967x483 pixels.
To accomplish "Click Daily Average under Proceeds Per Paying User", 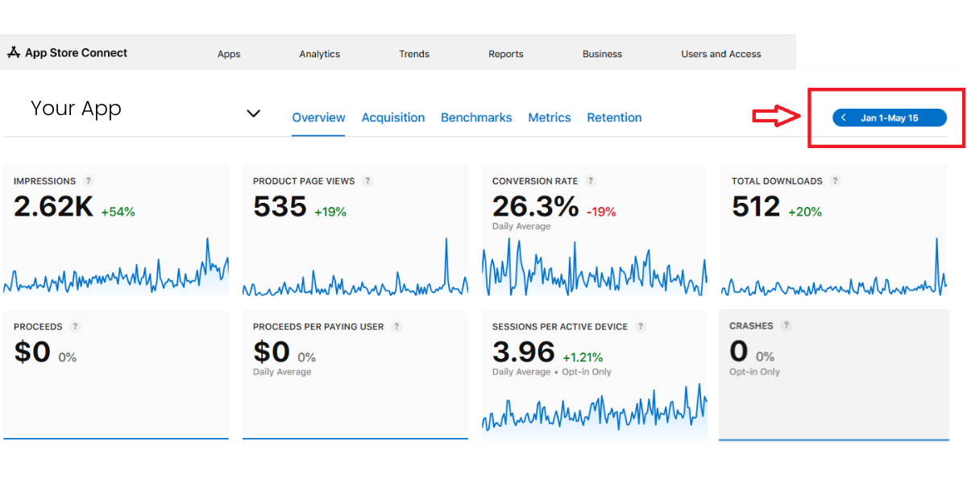I will pyautogui.click(x=282, y=372).
